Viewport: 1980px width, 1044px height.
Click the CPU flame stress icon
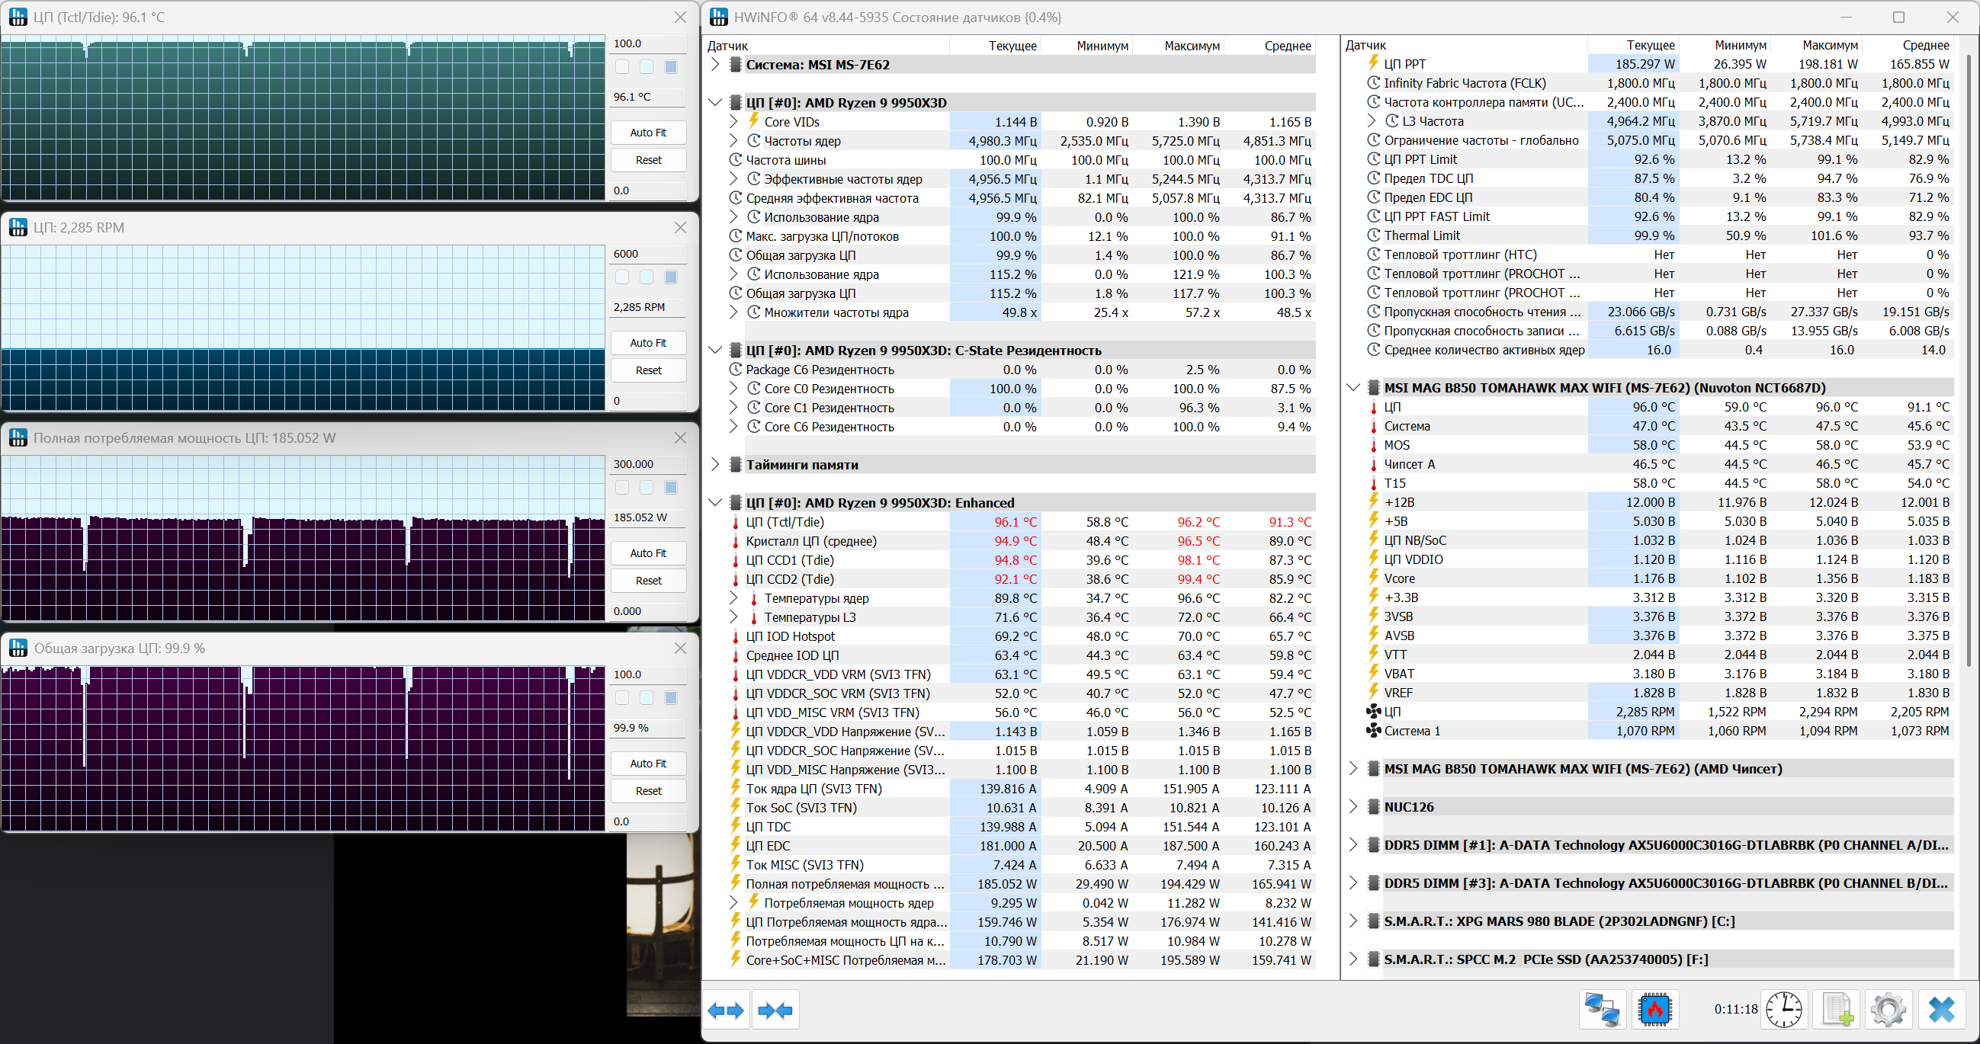pyautogui.click(x=1654, y=1010)
